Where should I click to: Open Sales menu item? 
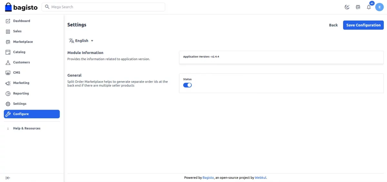click(x=17, y=31)
